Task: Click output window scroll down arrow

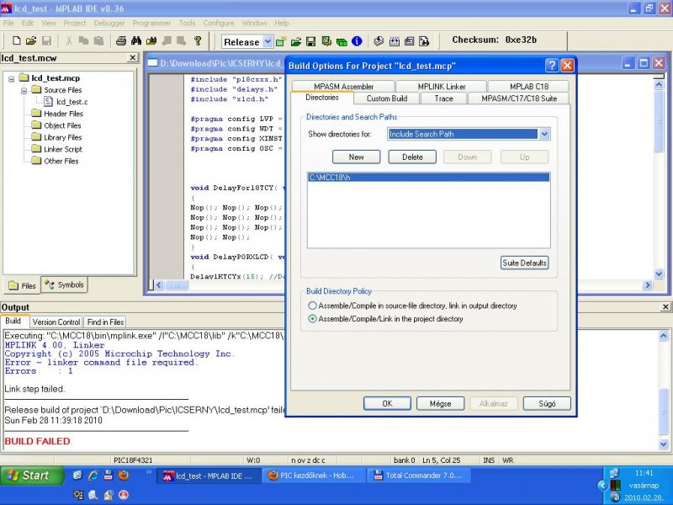Action: tap(663, 444)
